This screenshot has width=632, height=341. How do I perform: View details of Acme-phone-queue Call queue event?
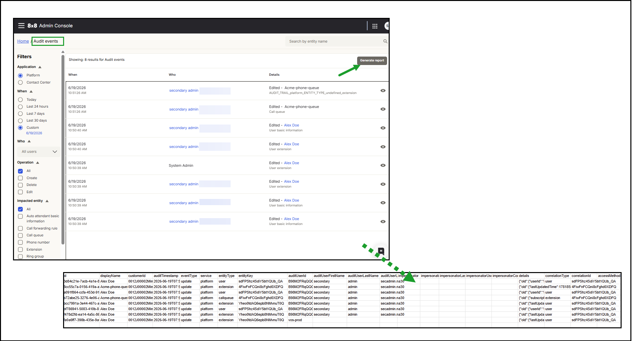tap(383, 109)
